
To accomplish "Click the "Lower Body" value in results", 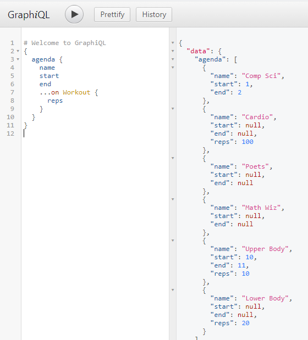I will [265, 298].
